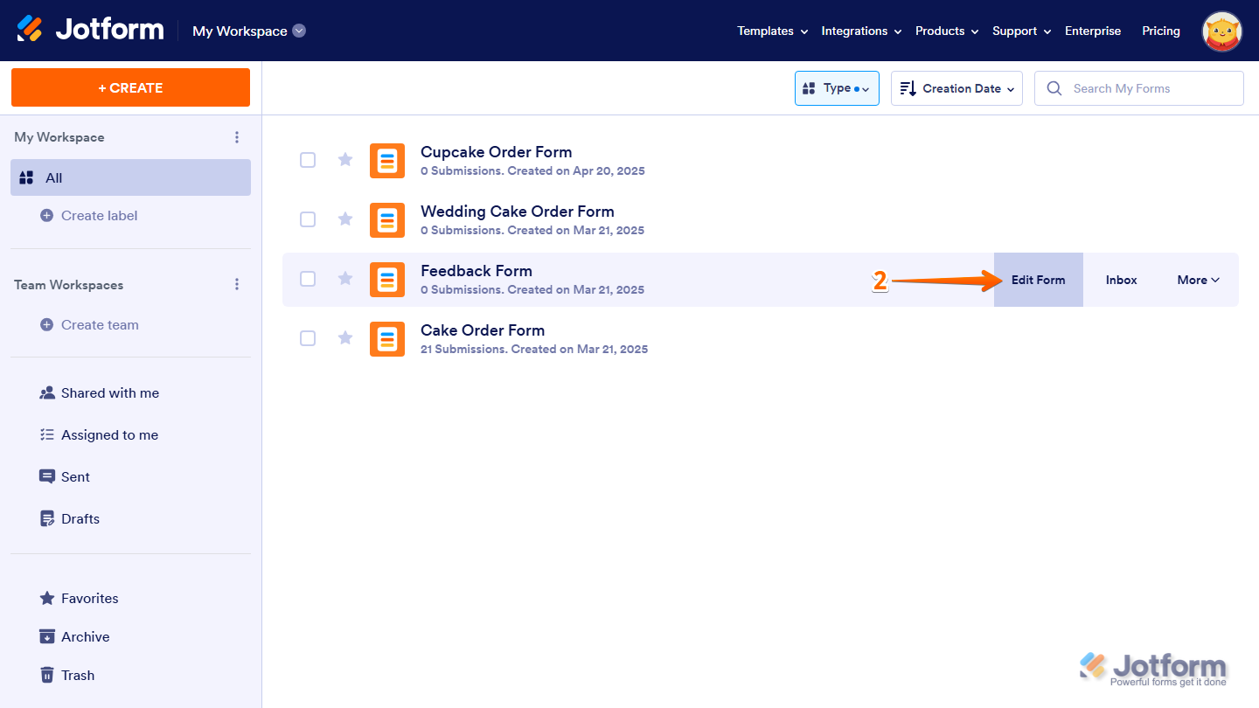Open the Creation Date sort dropdown
This screenshot has height=708, width=1259.
[x=956, y=88]
